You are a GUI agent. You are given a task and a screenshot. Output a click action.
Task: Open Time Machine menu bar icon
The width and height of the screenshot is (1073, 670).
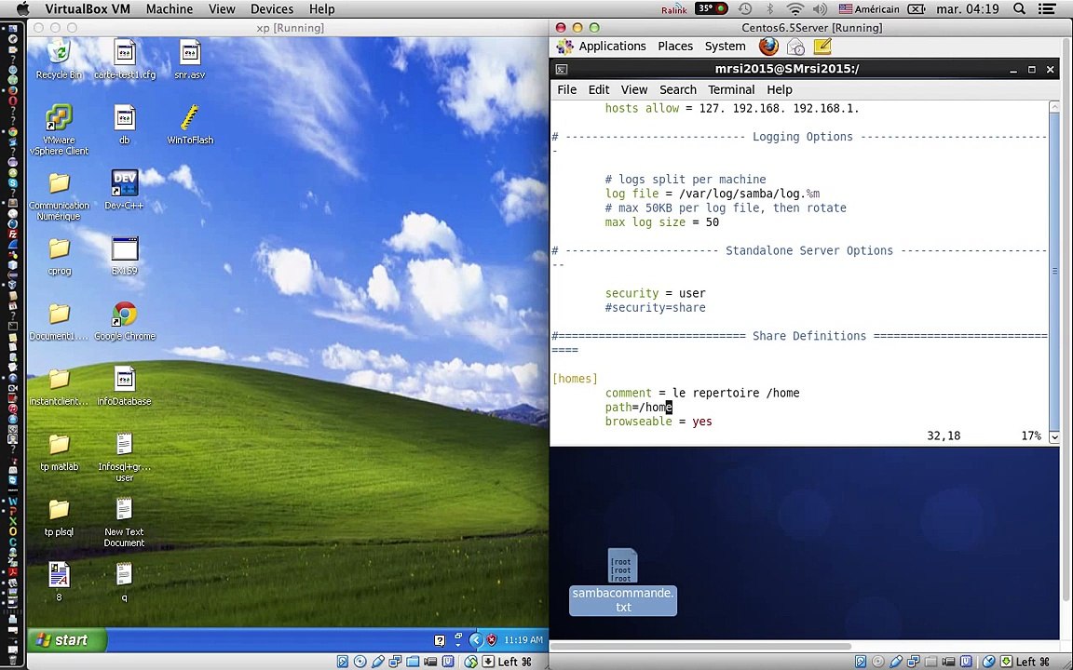[x=745, y=9]
